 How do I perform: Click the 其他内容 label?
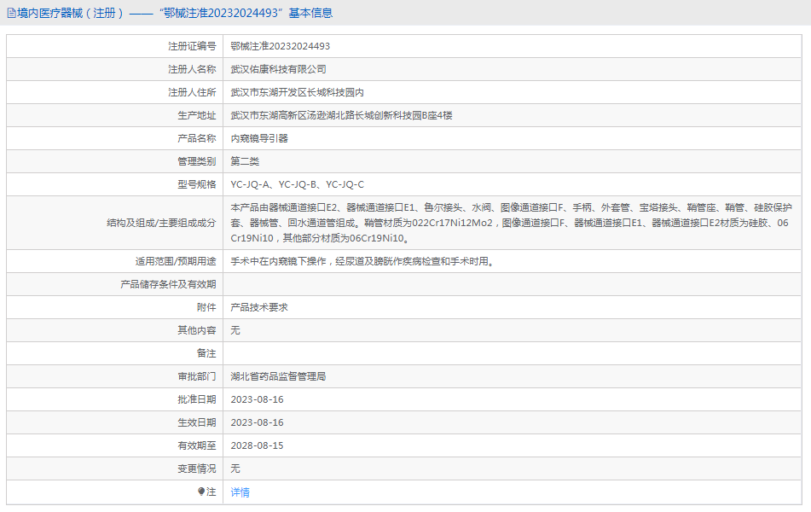(x=196, y=330)
